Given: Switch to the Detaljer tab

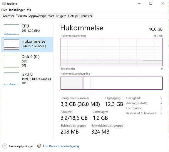Looking at the screenshot, I should (x=73, y=16).
